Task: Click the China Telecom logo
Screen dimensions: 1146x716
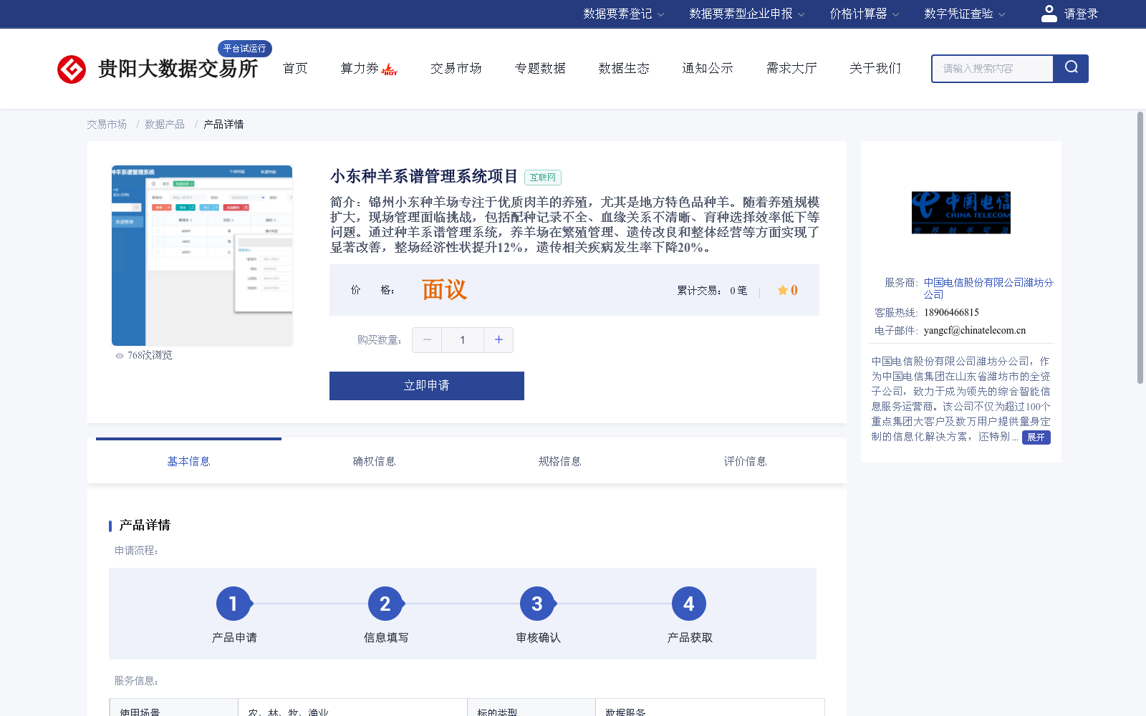Action: point(960,212)
